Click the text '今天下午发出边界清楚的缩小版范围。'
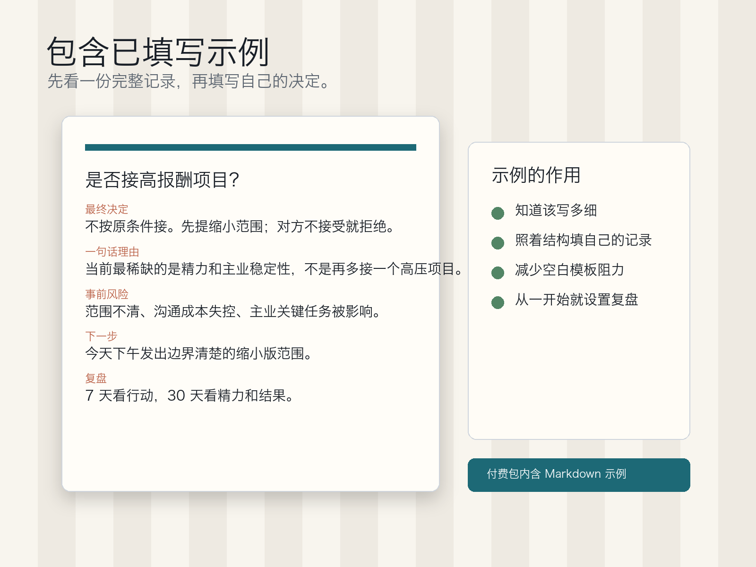The width and height of the screenshot is (756, 567). coord(200,353)
